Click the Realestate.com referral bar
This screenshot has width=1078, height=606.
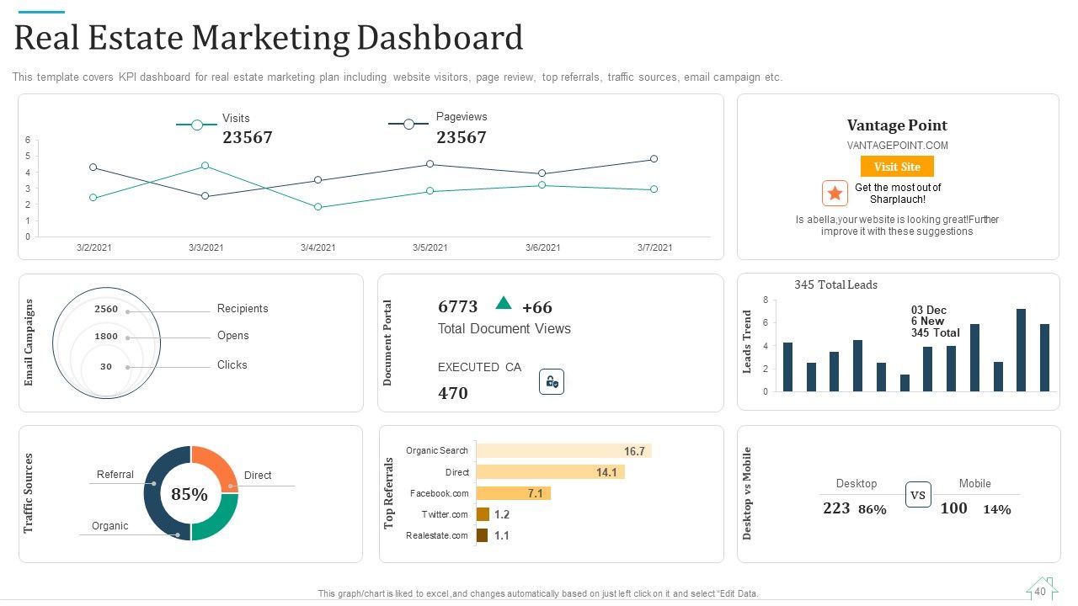(x=483, y=535)
